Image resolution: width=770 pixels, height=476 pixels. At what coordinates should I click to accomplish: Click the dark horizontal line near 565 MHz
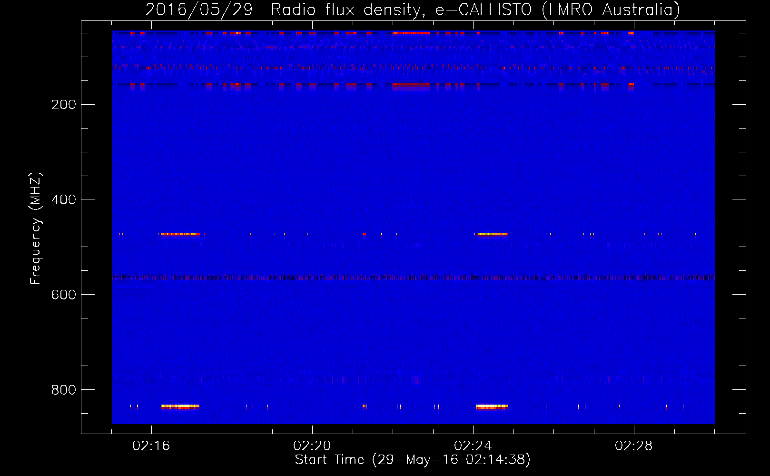click(413, 277)
